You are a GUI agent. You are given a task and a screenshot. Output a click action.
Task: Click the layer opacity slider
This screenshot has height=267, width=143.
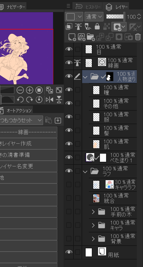pos(116,17)
